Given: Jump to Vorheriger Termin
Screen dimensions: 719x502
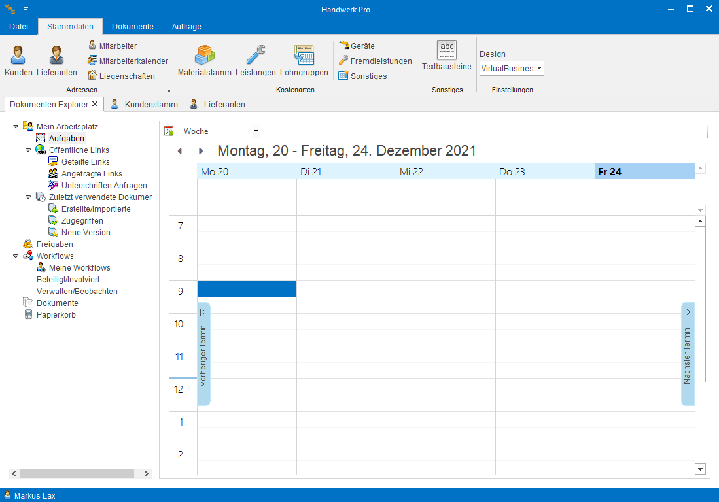Looking at the screenshot, I should click(x=203, y=354).
